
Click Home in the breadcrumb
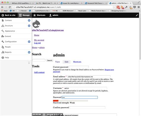[x=35, y=48]
